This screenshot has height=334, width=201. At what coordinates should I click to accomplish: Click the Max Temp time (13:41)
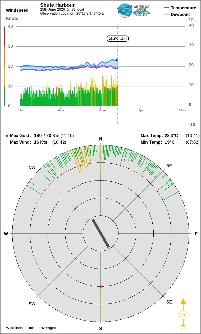pos(193,136)
